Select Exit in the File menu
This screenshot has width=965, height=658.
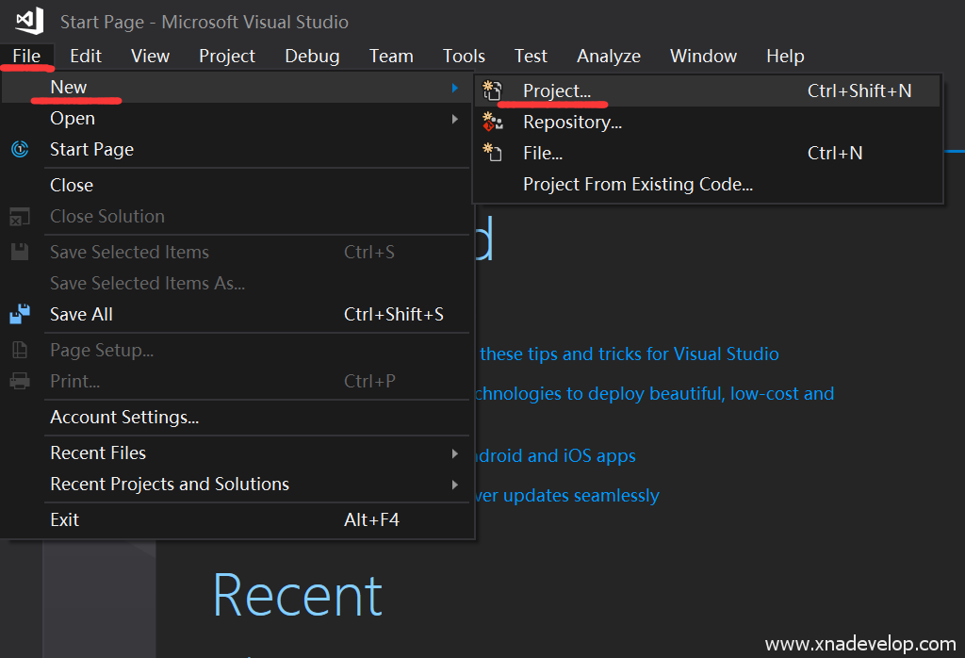(64, 519)
